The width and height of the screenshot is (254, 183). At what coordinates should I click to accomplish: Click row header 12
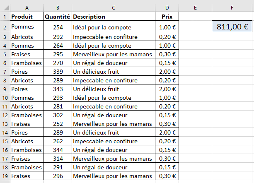(5, 115)
